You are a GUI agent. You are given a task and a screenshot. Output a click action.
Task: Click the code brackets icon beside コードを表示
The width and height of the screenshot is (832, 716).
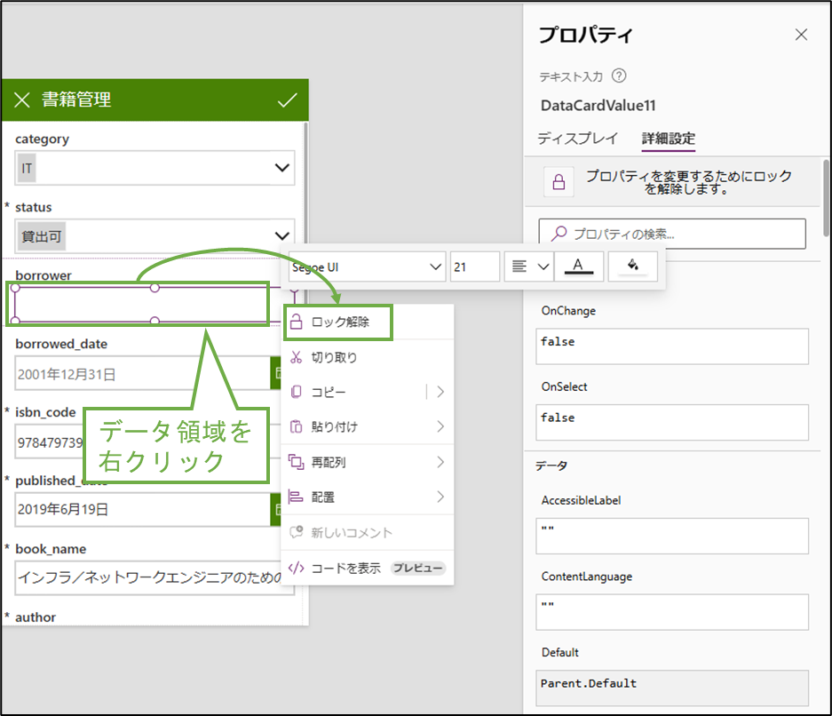pyautogui.click(x=296, y=568)
